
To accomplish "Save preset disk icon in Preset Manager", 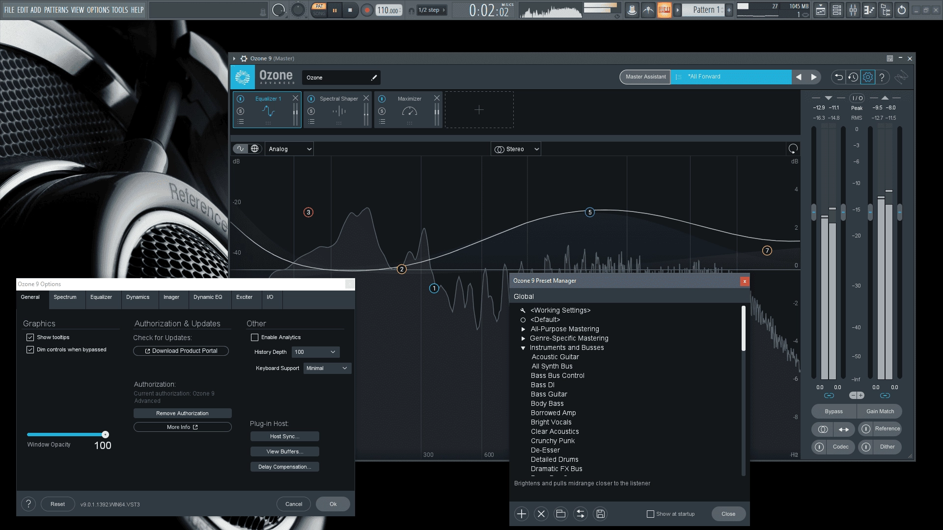I will (600, 514).
